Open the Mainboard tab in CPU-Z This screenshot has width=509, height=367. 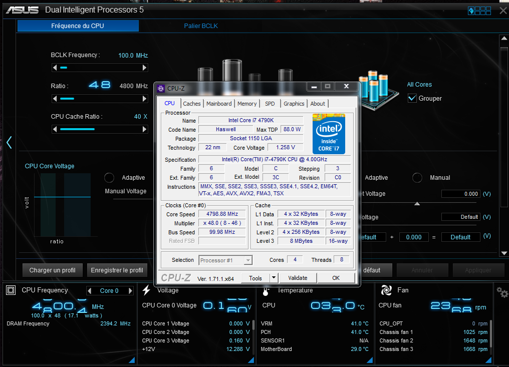click(x=219, y=104)
